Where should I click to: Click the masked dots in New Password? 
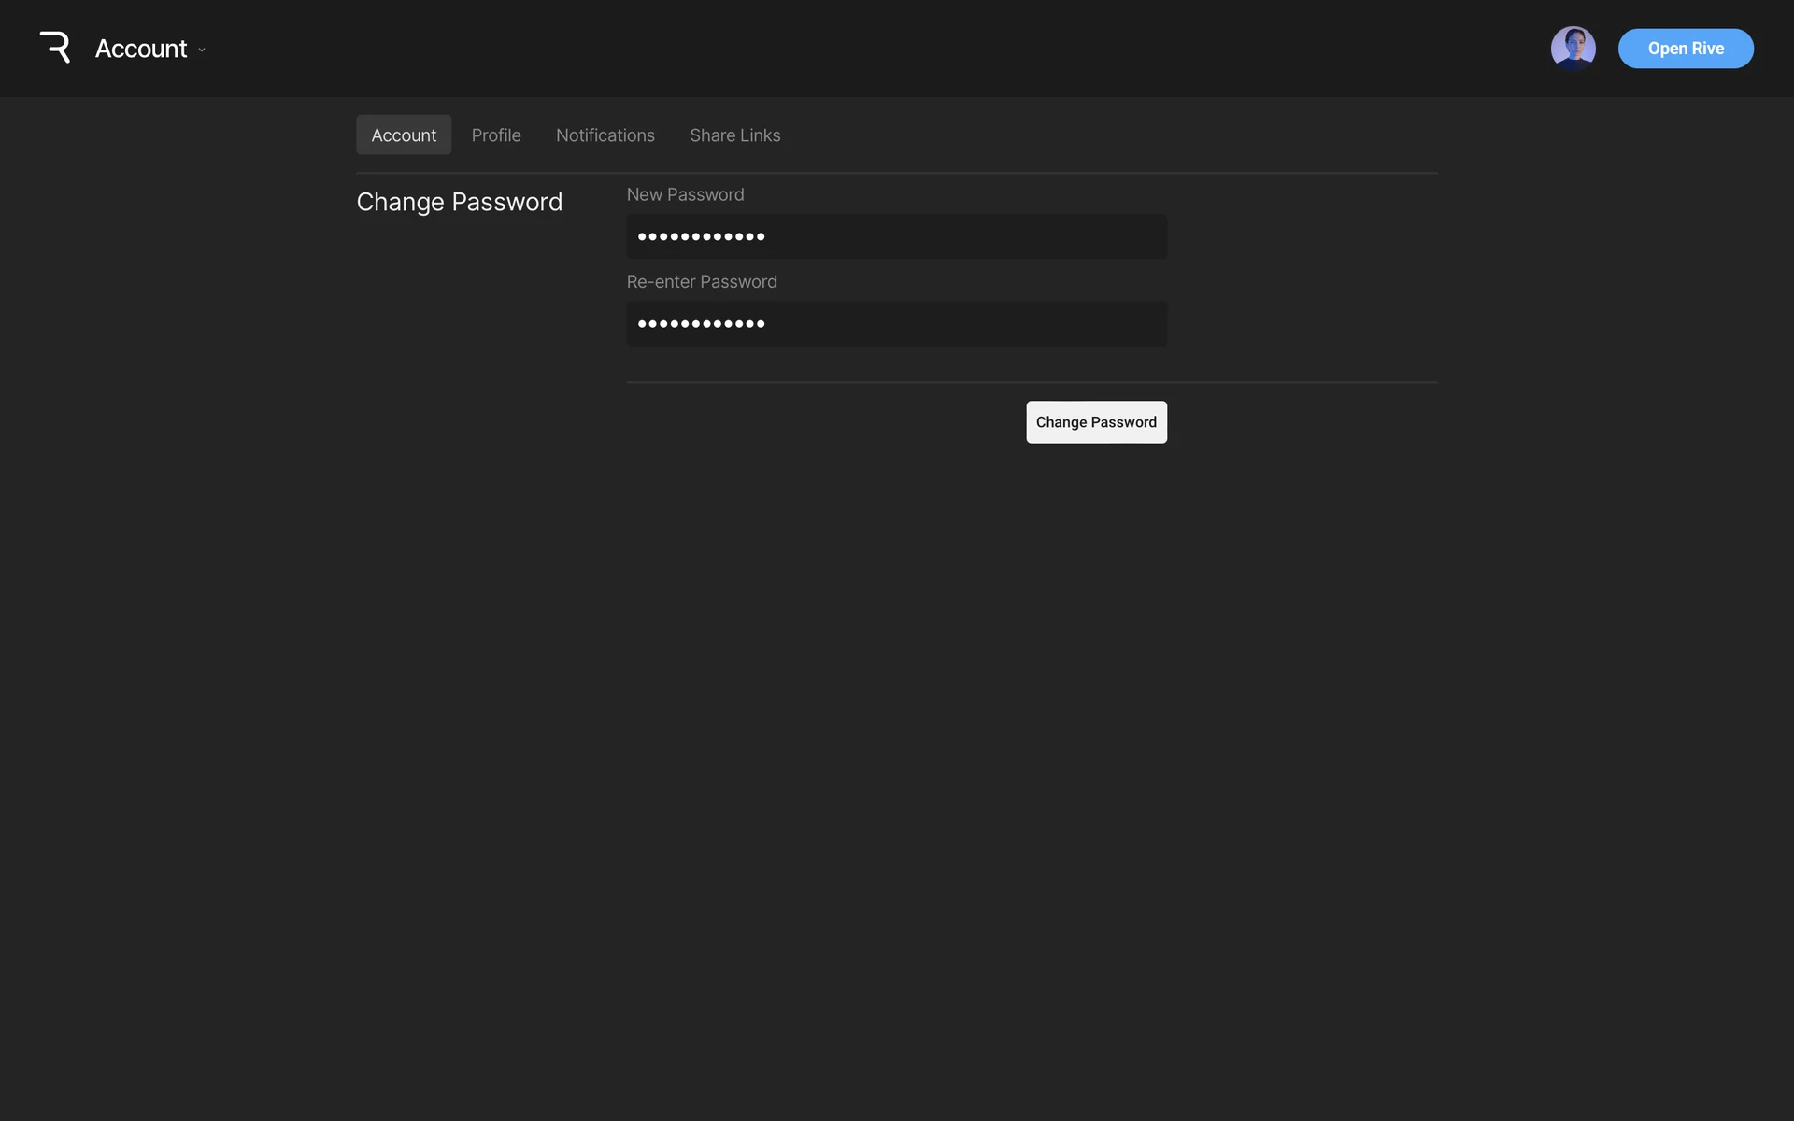(701, 237)
